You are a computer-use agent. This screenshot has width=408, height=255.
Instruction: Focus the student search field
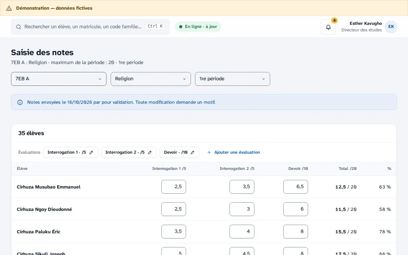tap(90, 27)
